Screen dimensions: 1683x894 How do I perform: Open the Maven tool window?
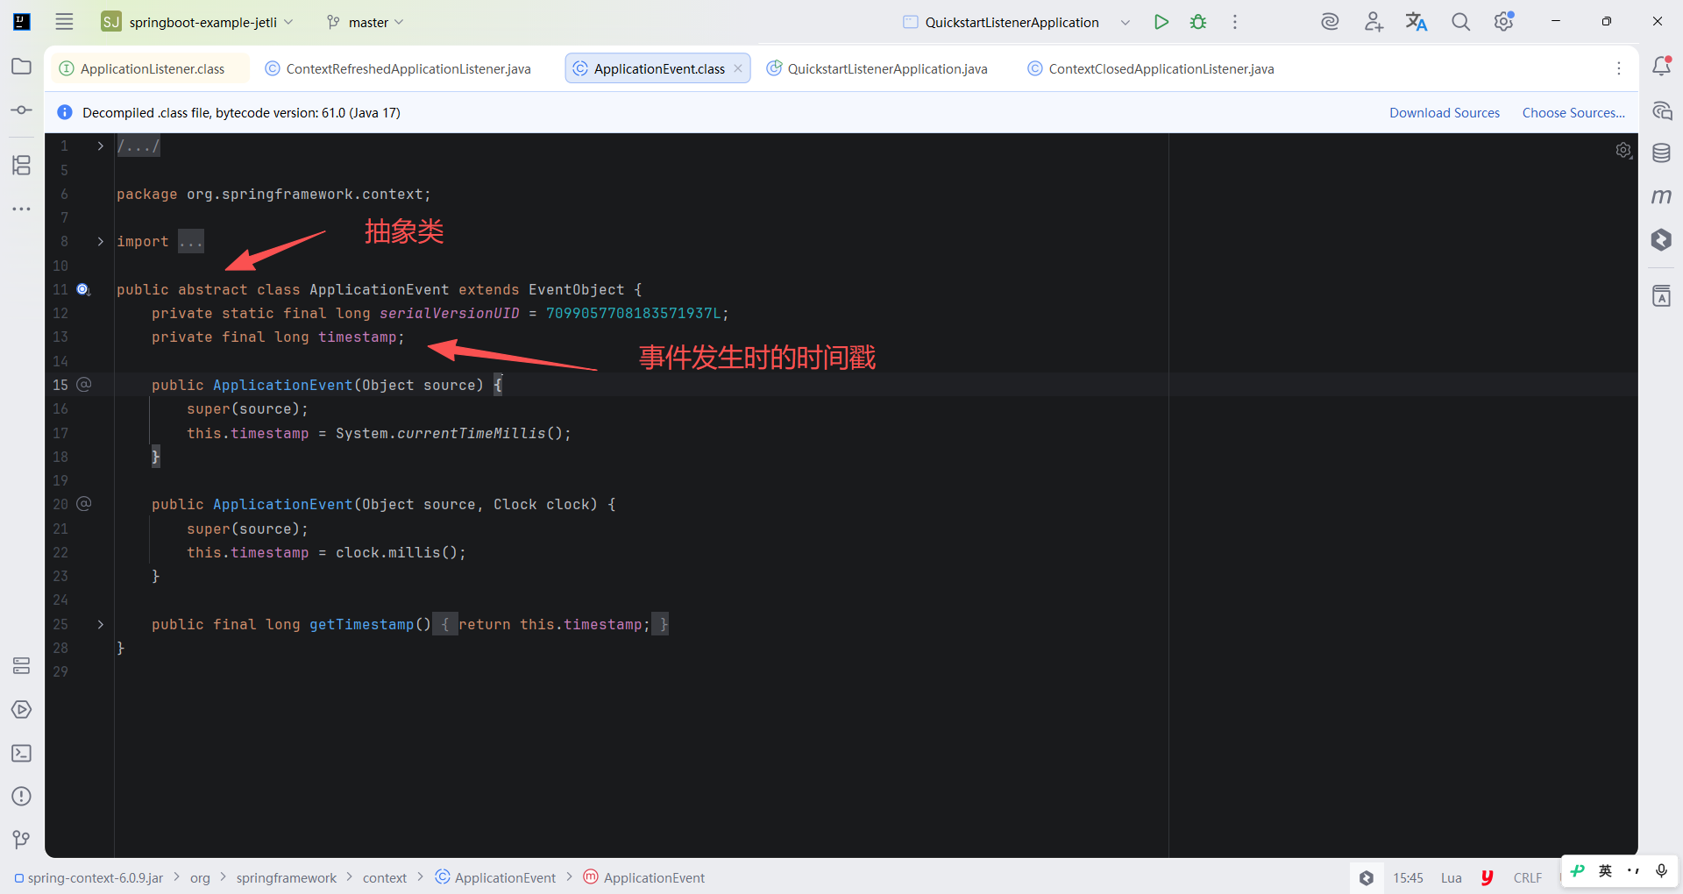[x=1661, y=197]
